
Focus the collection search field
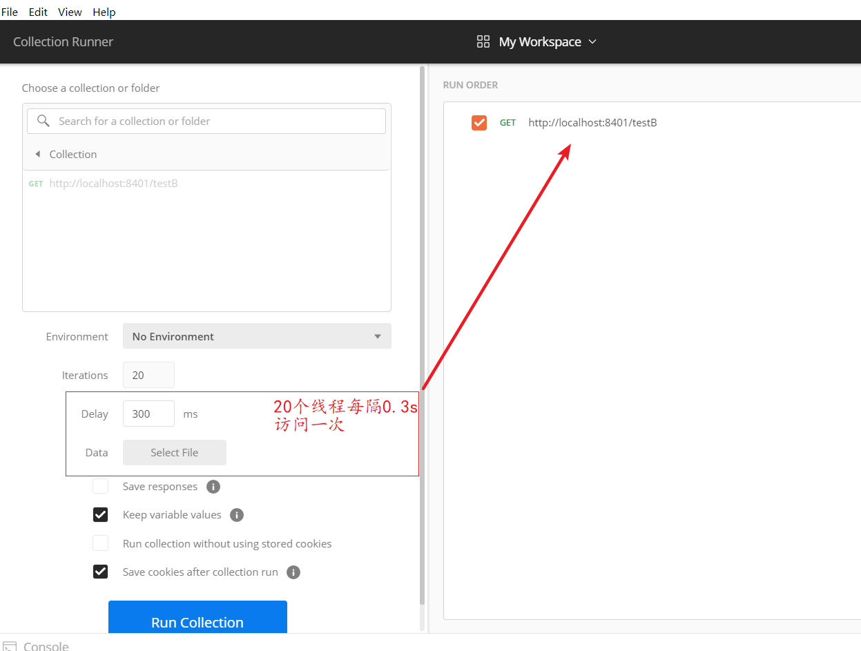tap(206, 121)
